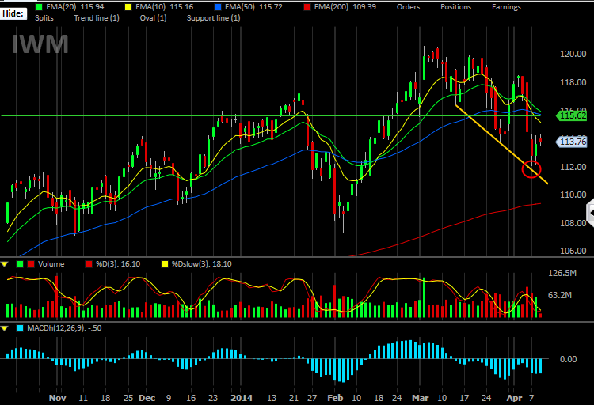This screenshot has height=405, width=594.
Task: Select the %D(3): 16.10 label
Action: point(118,264)
